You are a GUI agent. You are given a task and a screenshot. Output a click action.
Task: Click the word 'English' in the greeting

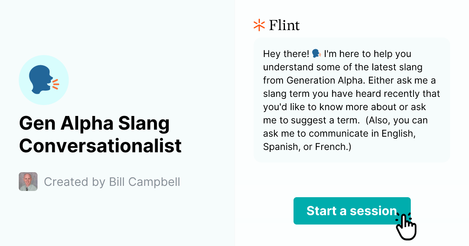click(x=397, y=133)
